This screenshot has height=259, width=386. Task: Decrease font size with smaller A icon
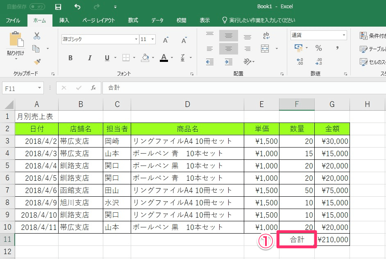(x=184, y=40)
